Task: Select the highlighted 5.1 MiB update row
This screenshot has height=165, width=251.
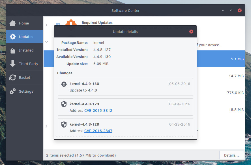Action: tap(221, 59)
